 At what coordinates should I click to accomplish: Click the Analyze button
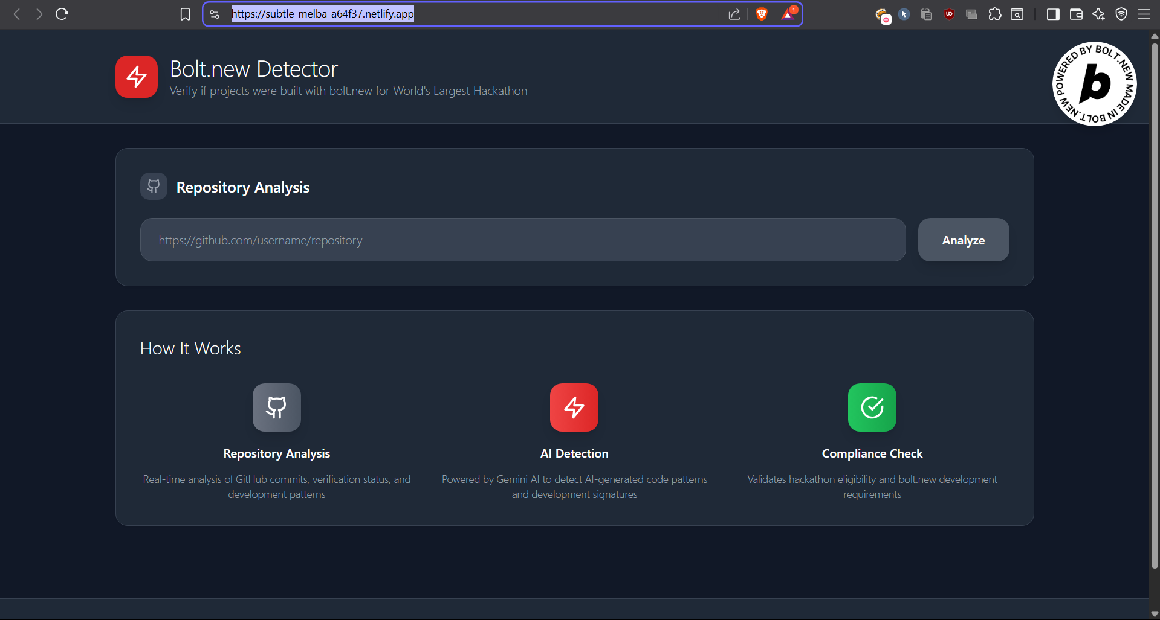tap(964, 240)
